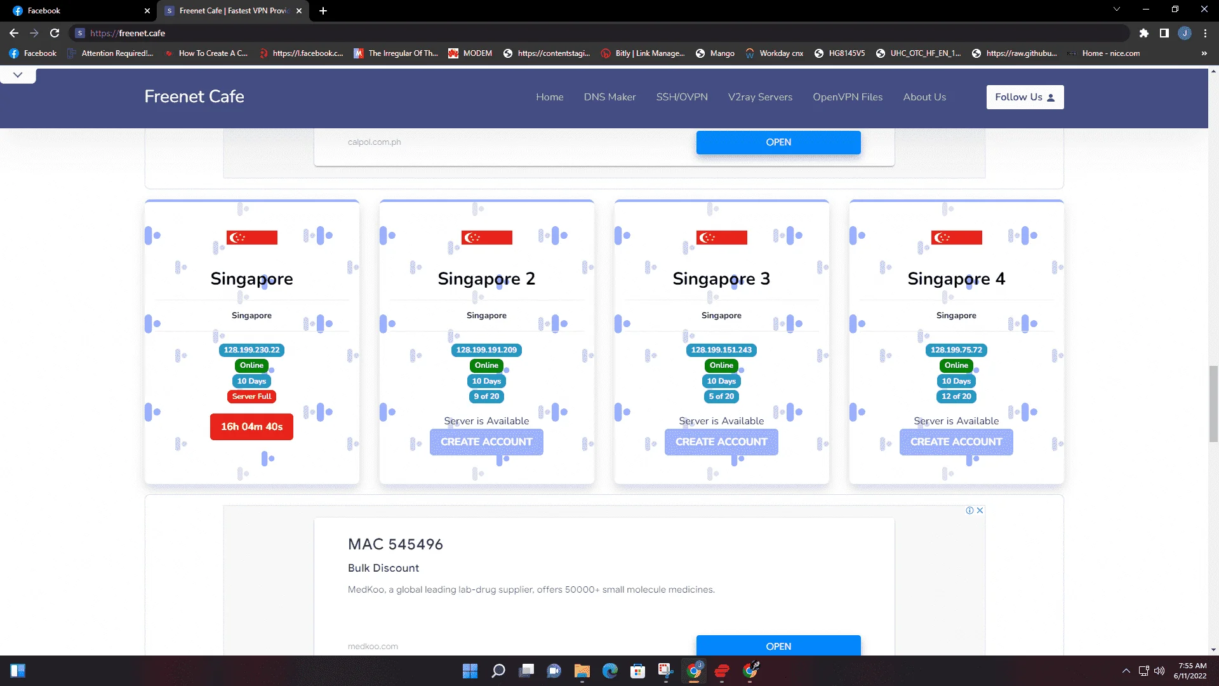Open the Chrome extensions puzzle icon
The width and height of the screenshot is (1219, 686).
click(x=1143, y=33)
